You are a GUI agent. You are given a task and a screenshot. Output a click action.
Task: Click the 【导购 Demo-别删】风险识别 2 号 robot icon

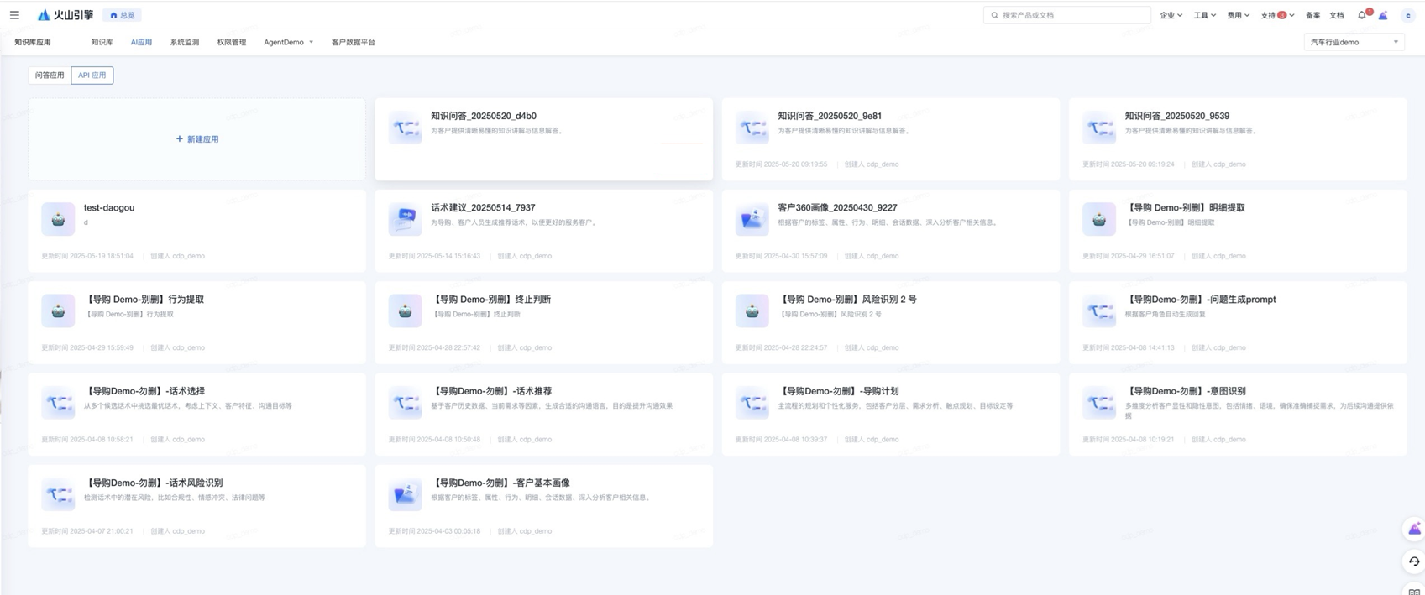(x=752, y=311)
